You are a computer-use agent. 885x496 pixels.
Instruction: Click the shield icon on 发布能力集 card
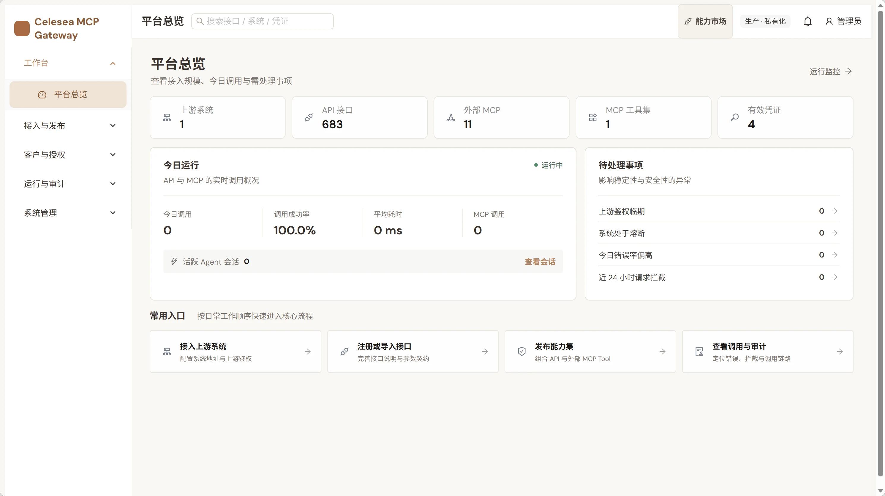click(521, 352)
